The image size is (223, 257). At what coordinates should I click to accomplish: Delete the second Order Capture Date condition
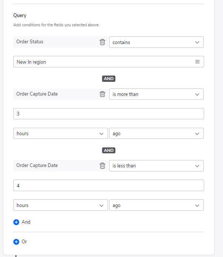coord(102,166)
